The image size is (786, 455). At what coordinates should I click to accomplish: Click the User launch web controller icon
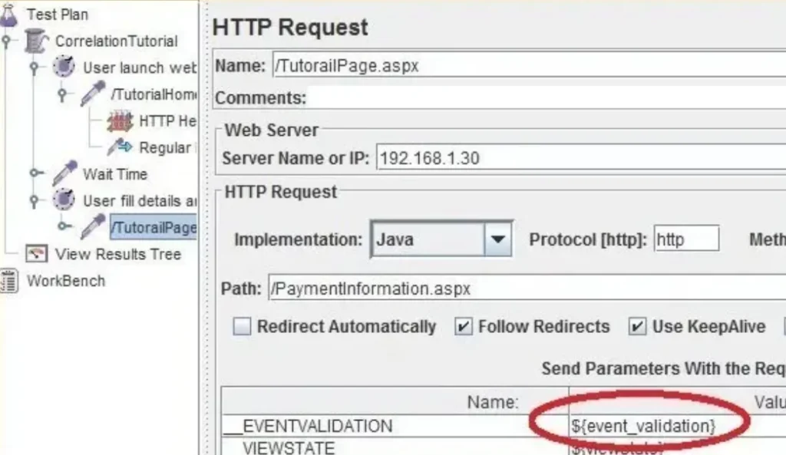tap(64, 68)
